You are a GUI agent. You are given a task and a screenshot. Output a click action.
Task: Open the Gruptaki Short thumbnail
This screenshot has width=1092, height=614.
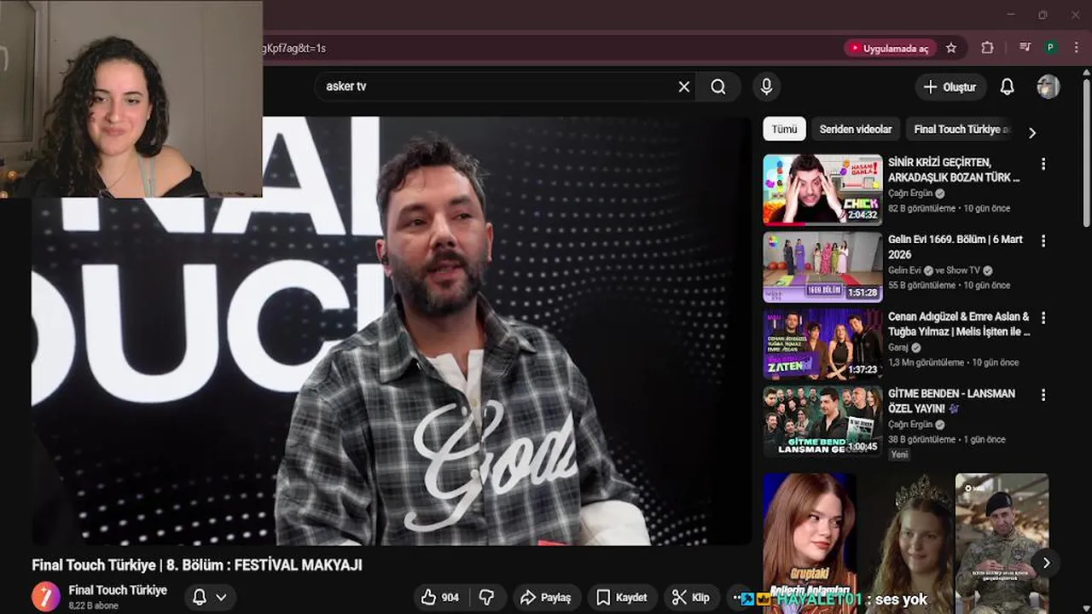tap(810, 543)
